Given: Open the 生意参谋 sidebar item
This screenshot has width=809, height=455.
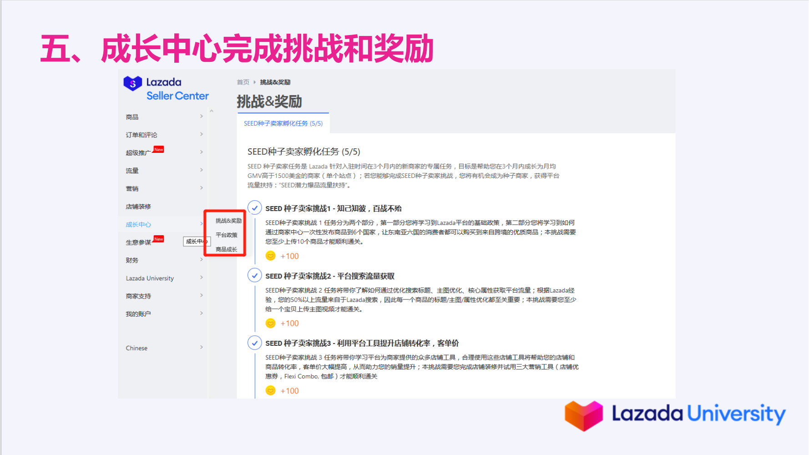Looking at the screenshot, I should pyautogui.click(x=138, y=243).
